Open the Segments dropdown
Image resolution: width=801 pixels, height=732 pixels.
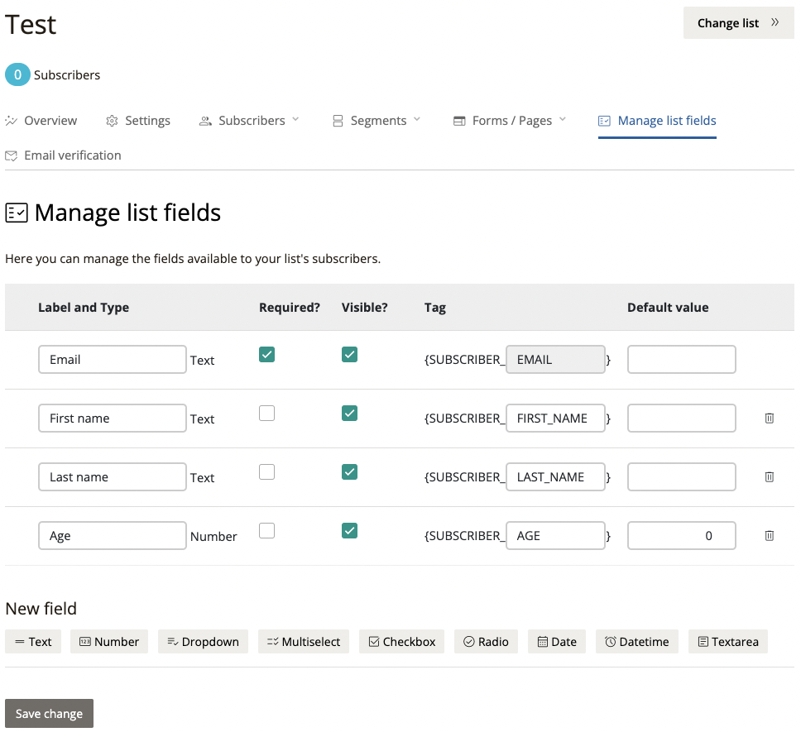click(x=377, y=121)
